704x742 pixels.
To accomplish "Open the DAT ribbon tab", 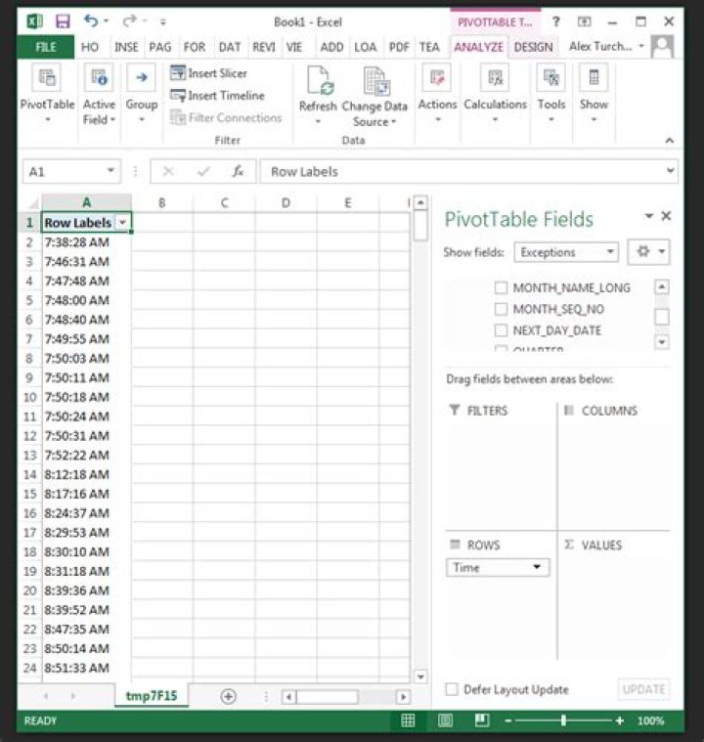I will pos(230,47).
